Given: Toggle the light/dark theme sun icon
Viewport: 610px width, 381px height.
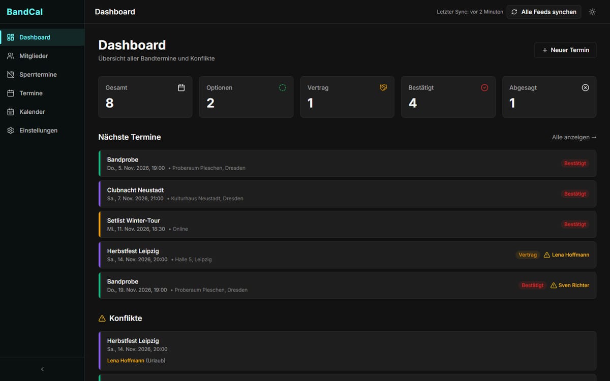Looking at the screenshot, I should [592, 12].
